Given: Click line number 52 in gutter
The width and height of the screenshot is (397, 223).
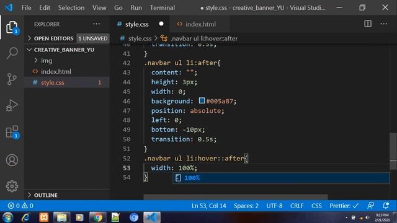Looking at the screenshot, I should click(x=127, y=159).
